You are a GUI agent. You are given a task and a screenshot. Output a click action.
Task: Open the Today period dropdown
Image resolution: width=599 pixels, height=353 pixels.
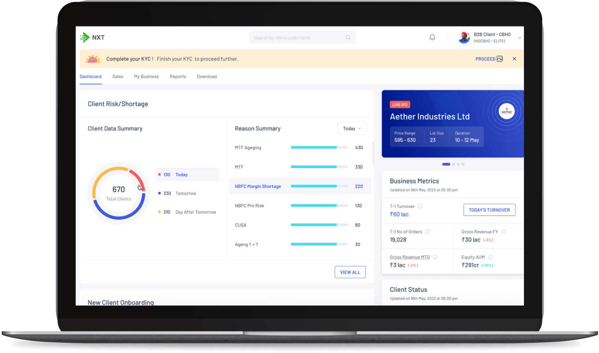351,129
